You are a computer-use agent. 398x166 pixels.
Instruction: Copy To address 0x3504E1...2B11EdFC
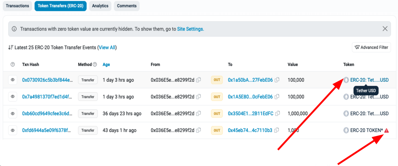278,113
